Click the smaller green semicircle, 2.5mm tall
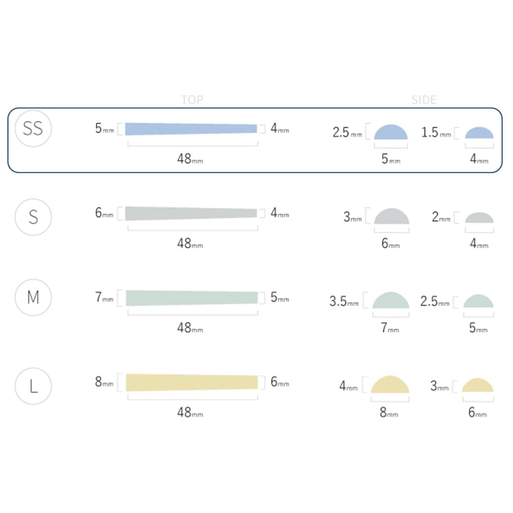This screenshot has width=513, height=513. click(x=478, y=302)
